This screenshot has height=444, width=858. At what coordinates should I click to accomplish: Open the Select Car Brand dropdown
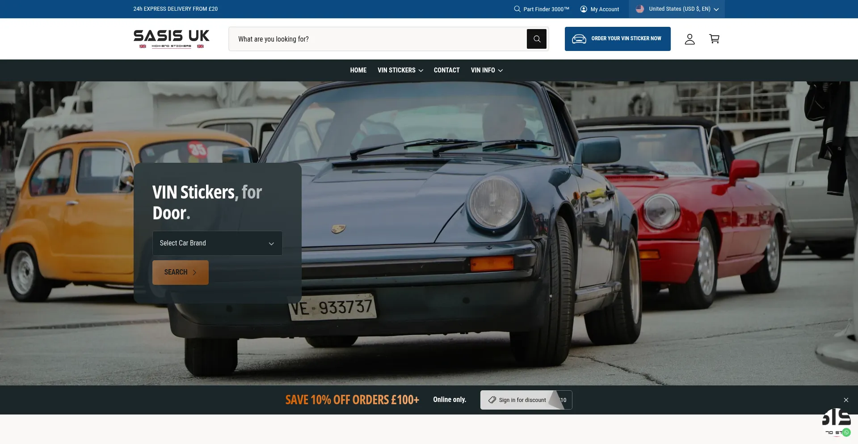pos(217,243)
